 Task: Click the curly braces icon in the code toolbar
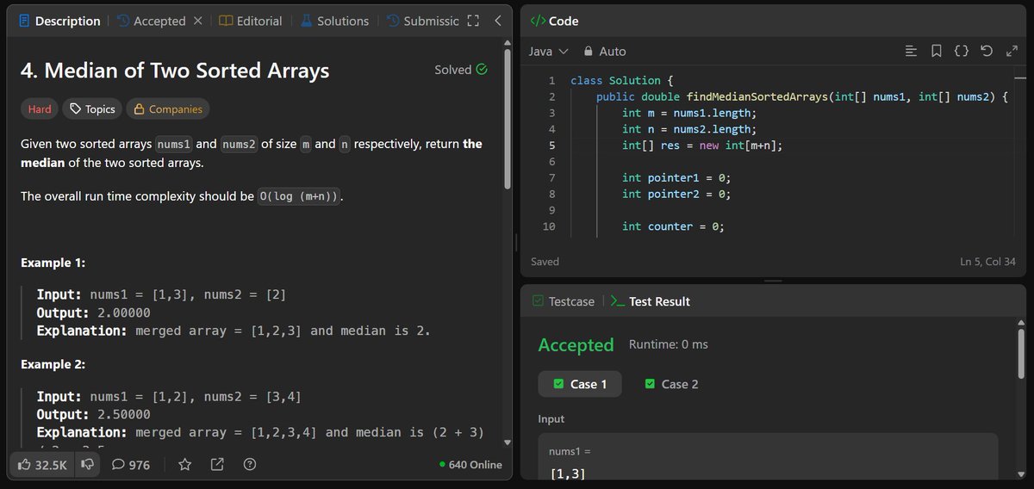tap(962, 52)
